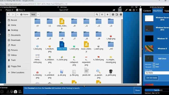169x95 pixels.
Task: Select Windows 8 machine thumbnail
Action: pos(149,49)
